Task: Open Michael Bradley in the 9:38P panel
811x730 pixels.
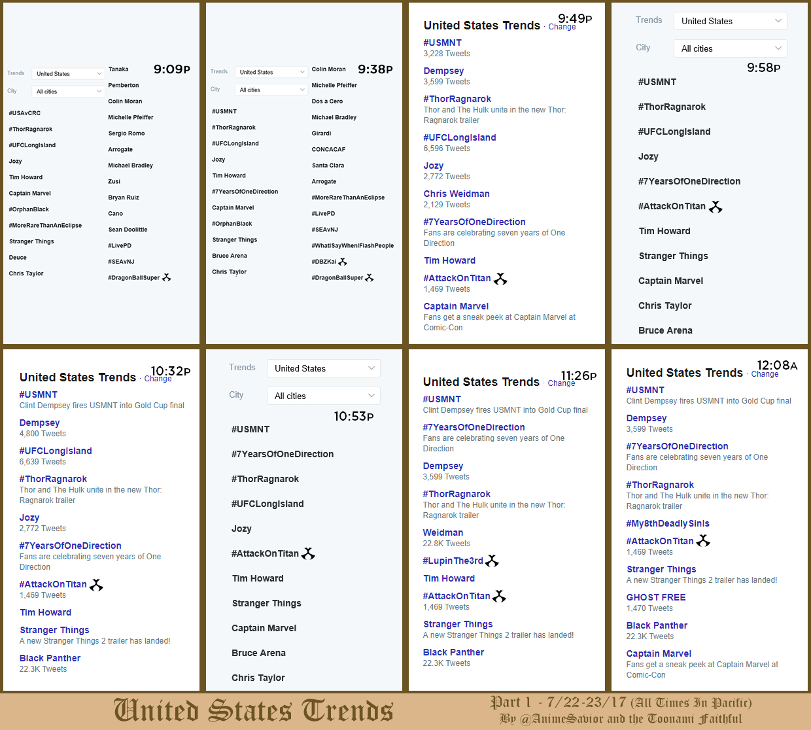Action: [334, 117]
